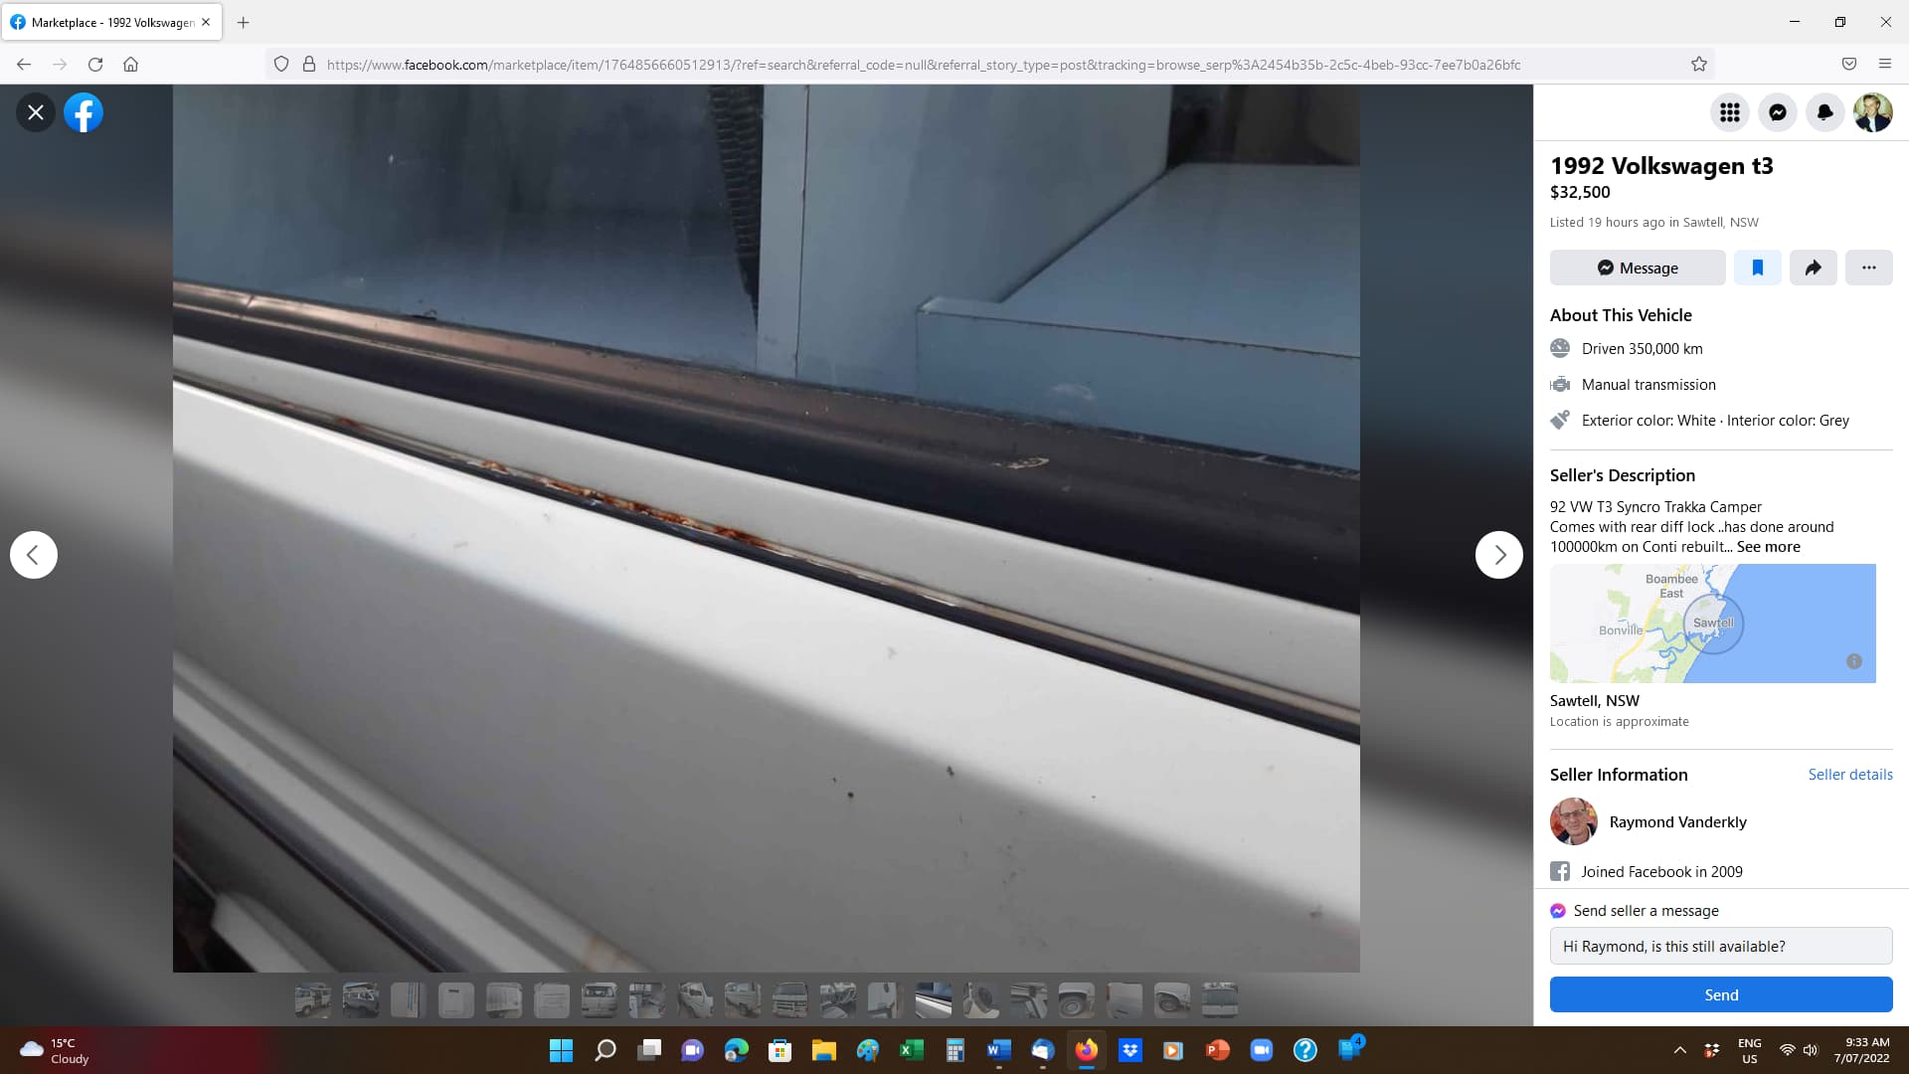Bookmark this page with the star icon
1909x1074 pixels.
coord(1699,65)
